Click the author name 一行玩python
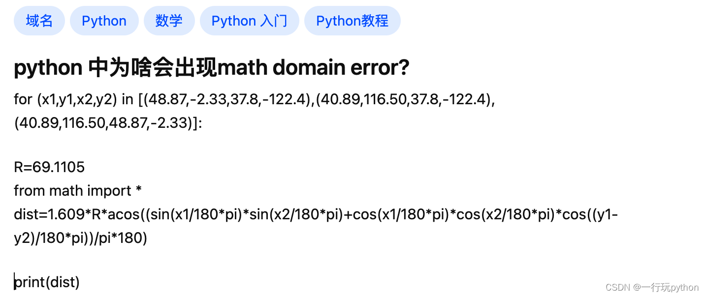The height and width of the screenshot is (297, 706). [672, 287]
